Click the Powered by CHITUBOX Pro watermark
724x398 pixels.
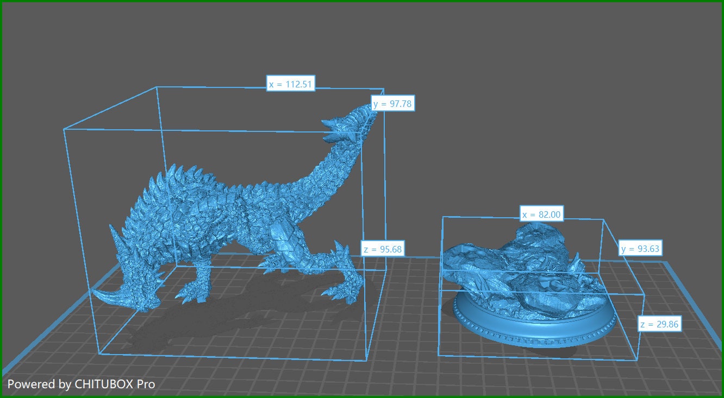[x=82, y=384]
